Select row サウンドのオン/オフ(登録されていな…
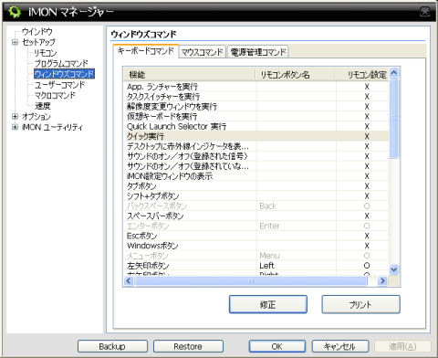Image resolution: width=438 pixels, height=358 pixels. pos(256,166)
